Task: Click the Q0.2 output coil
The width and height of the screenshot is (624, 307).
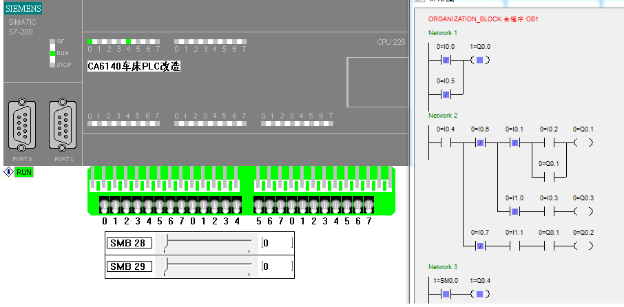Action: 583,246
